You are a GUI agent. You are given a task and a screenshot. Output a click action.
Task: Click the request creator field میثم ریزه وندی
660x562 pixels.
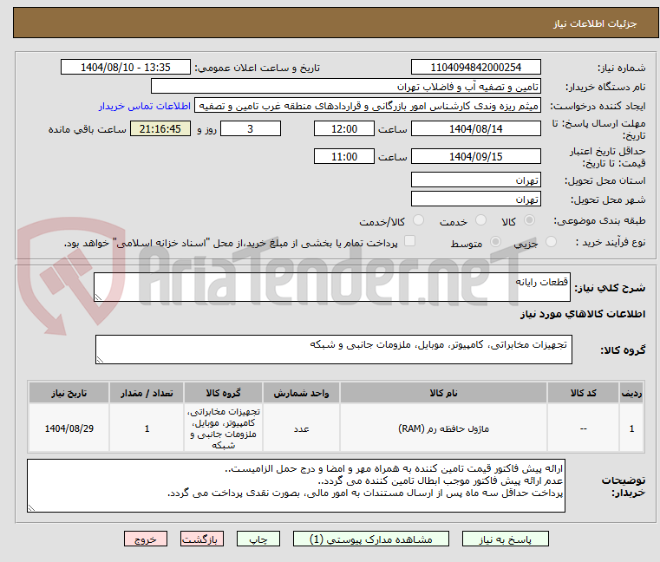pyautogui.click(x=368, y=106)
